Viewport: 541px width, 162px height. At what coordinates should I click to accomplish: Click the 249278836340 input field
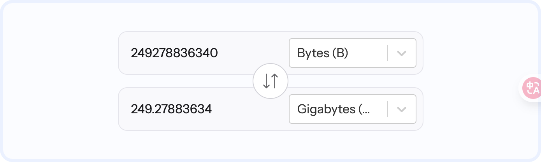tap(174, 53)
